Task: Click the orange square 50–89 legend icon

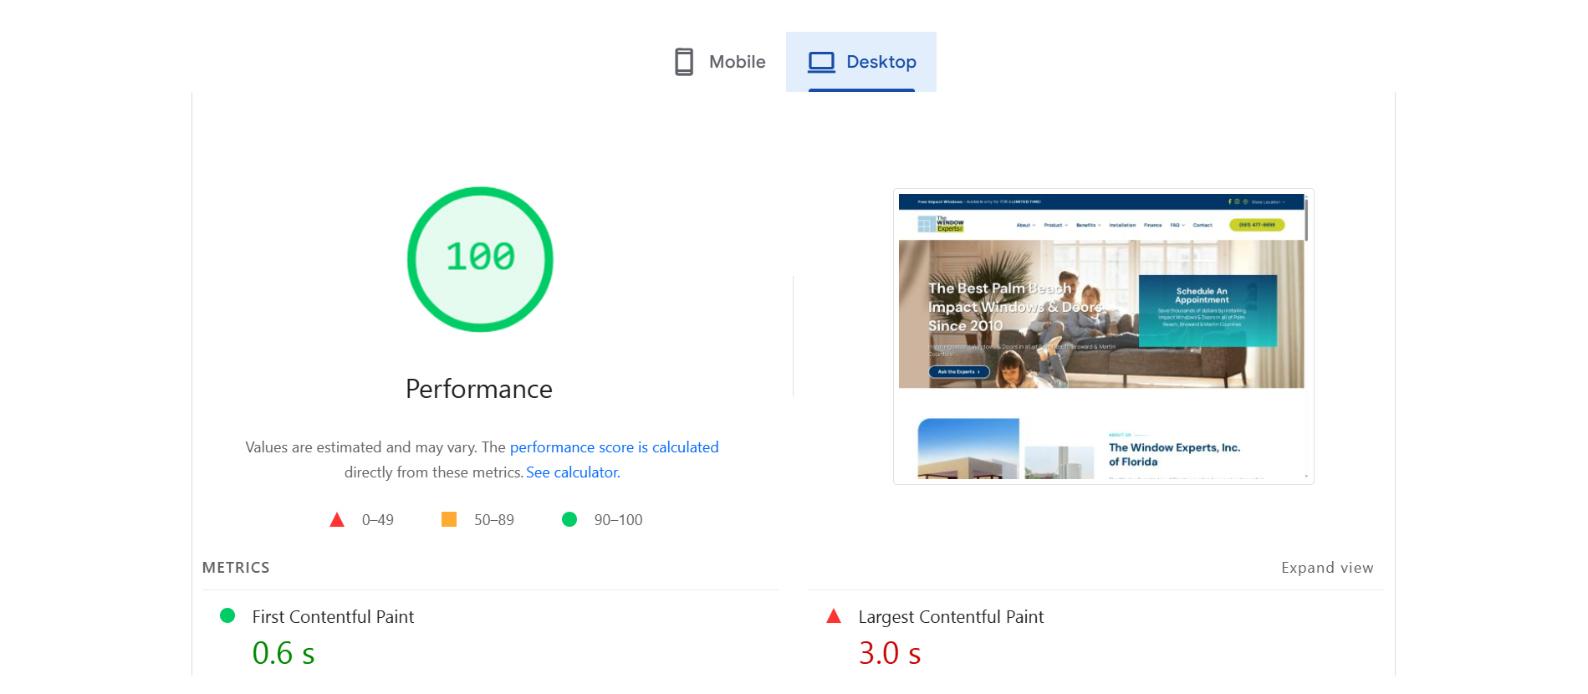Action: (x=449, y=519)
